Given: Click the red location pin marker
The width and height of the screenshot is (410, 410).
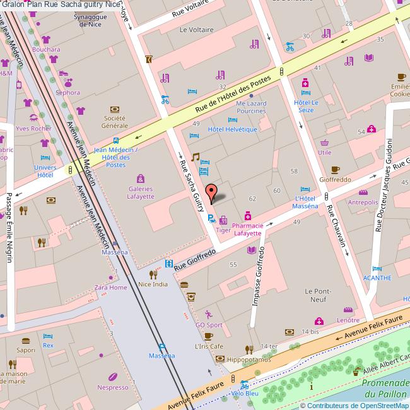Looking at the screenshot, I should [x=212, y=192].
